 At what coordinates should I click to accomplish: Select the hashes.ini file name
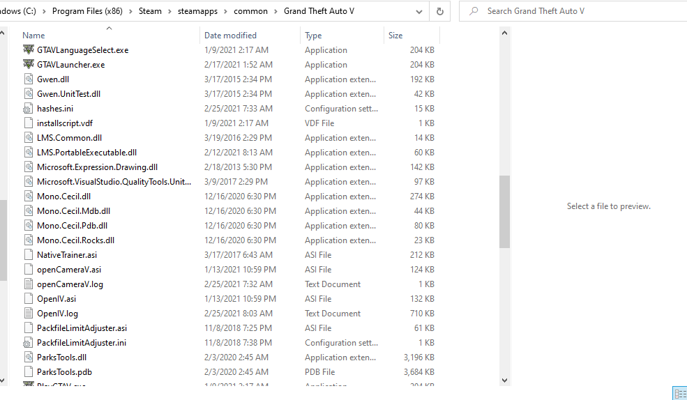point(55,109)
